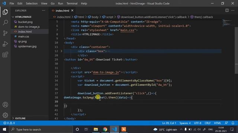Open Explorer Views and More Actions ellipsis
The image size is (238, 133).
tap(44, 10)
